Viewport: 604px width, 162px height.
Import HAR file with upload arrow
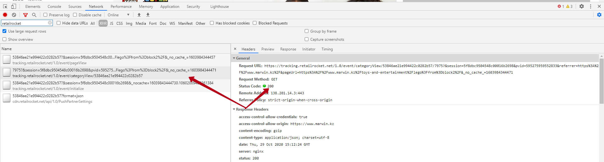click(x=139, y=15)
